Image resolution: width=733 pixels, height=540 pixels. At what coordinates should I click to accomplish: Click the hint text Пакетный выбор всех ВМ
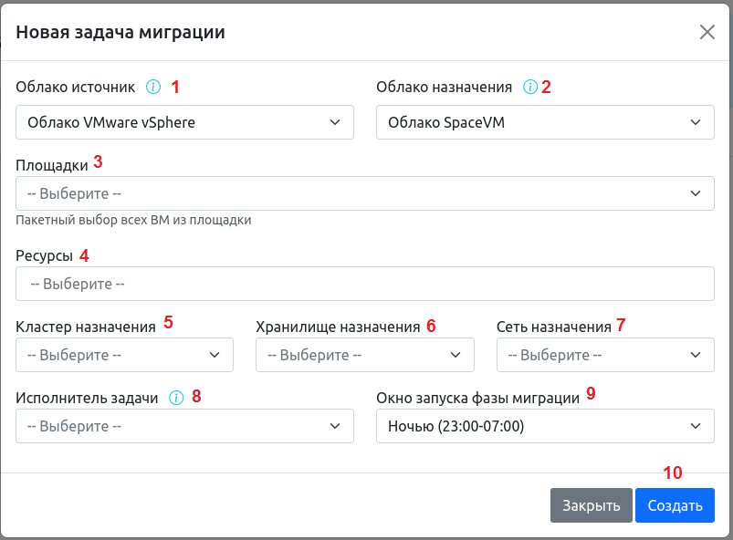tap(133, 220)
